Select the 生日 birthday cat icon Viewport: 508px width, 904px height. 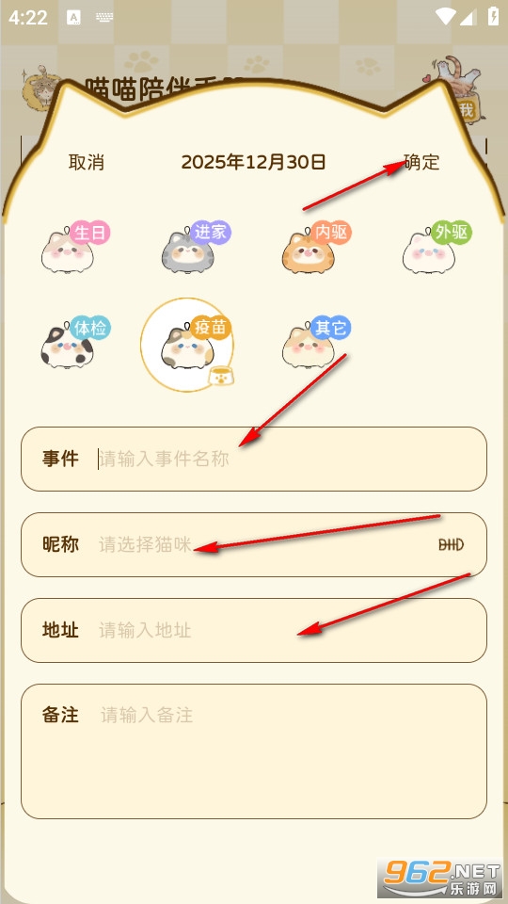(75, 247)
